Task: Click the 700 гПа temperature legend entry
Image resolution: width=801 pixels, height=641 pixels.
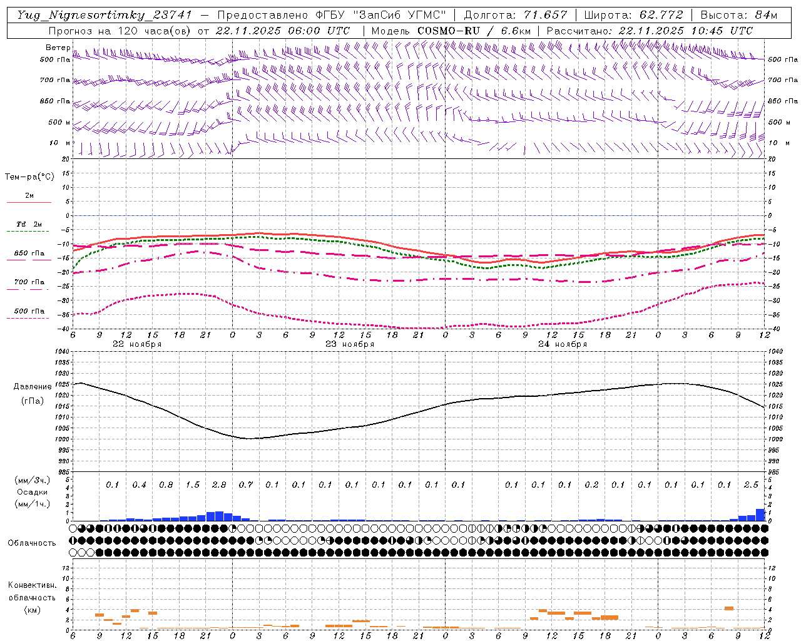Action: pyautogui.click(x=29, y=282)
